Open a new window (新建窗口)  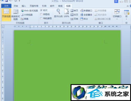click(86, 11)
